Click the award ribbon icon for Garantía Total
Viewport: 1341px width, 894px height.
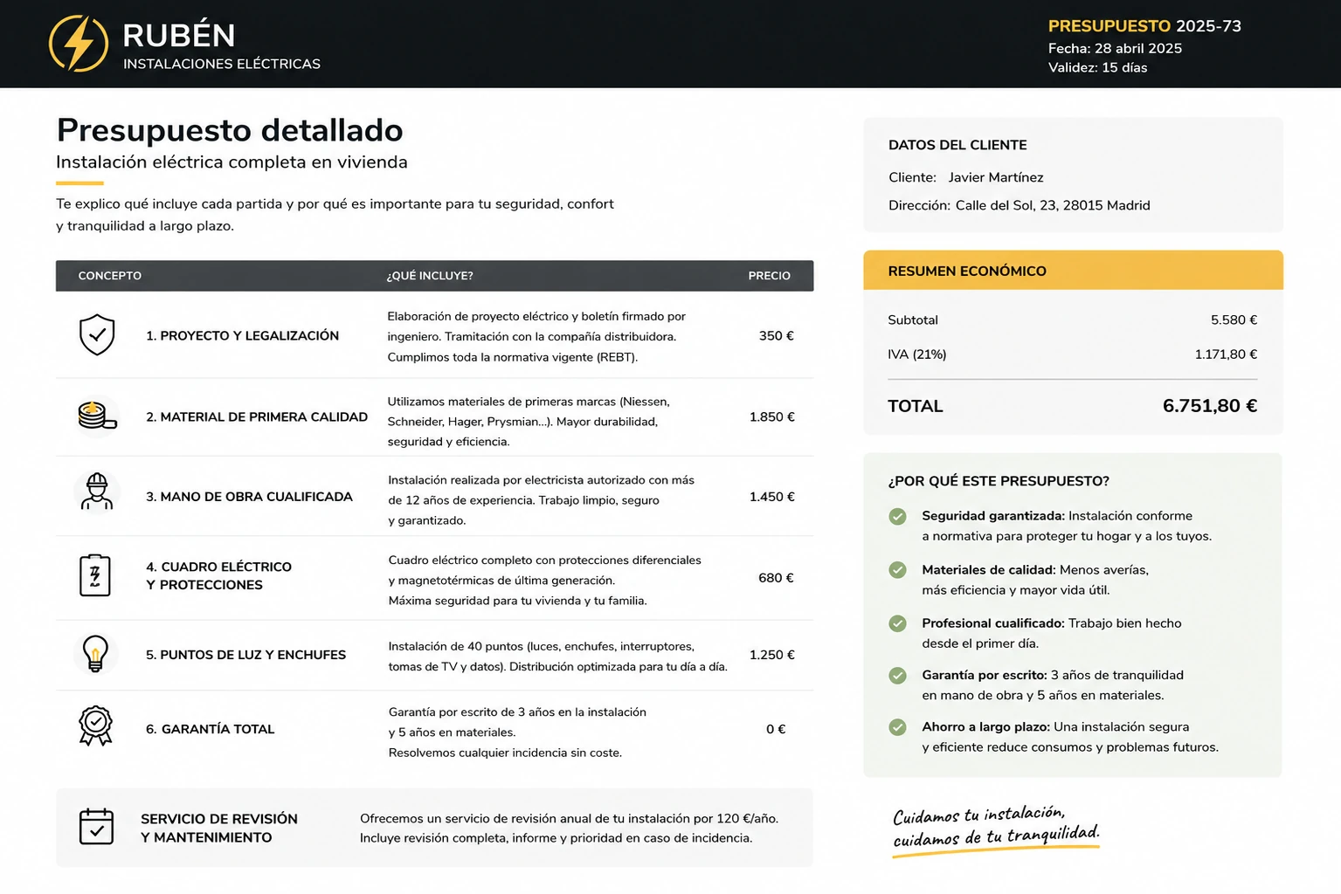[96, 726]
